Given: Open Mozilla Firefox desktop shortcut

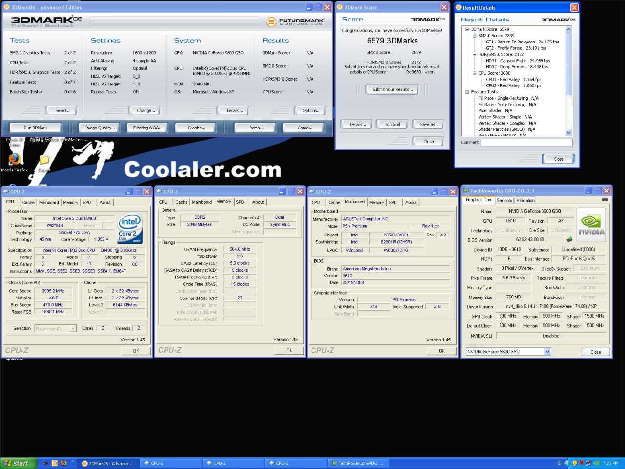Looking at the screenshot, I should 14,163.
